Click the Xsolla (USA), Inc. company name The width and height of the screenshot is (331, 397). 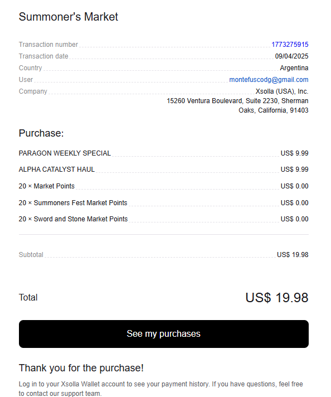click(x=282, y=91)
